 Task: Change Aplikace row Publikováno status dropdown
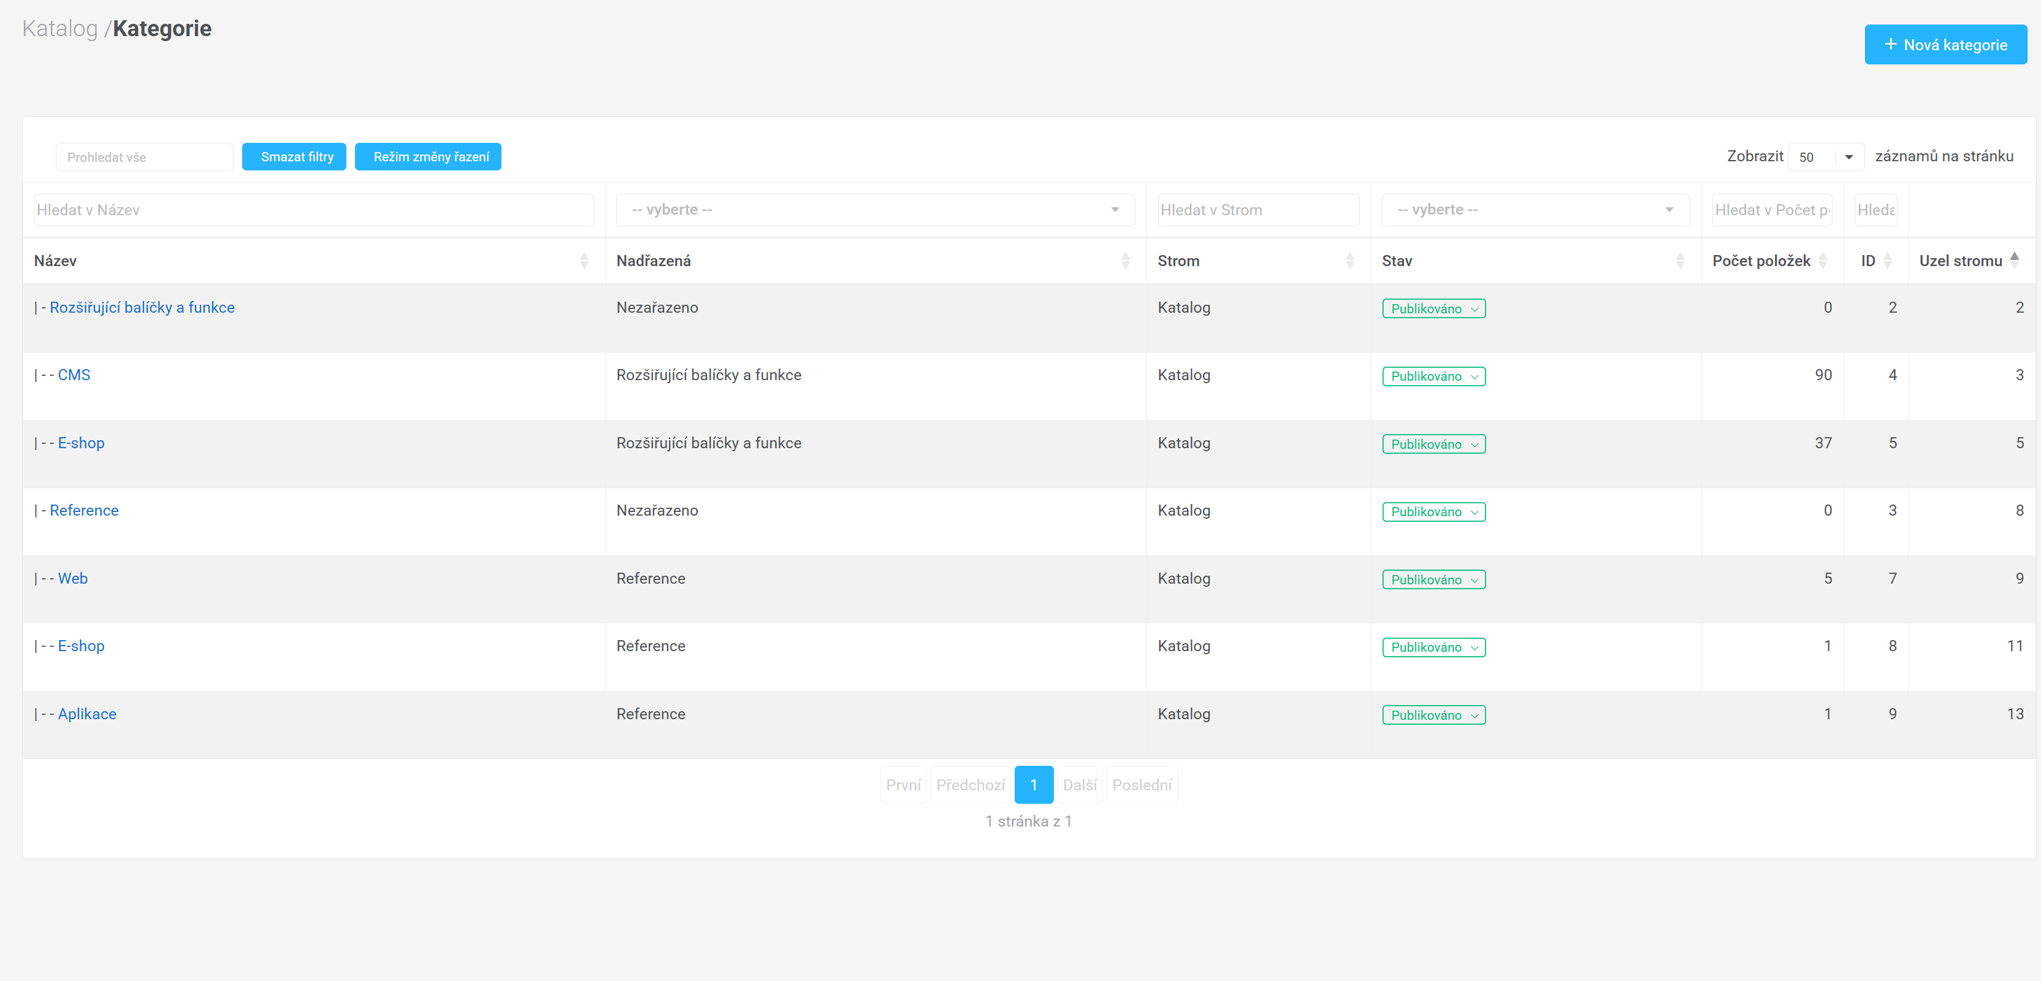click(1433, 715)
